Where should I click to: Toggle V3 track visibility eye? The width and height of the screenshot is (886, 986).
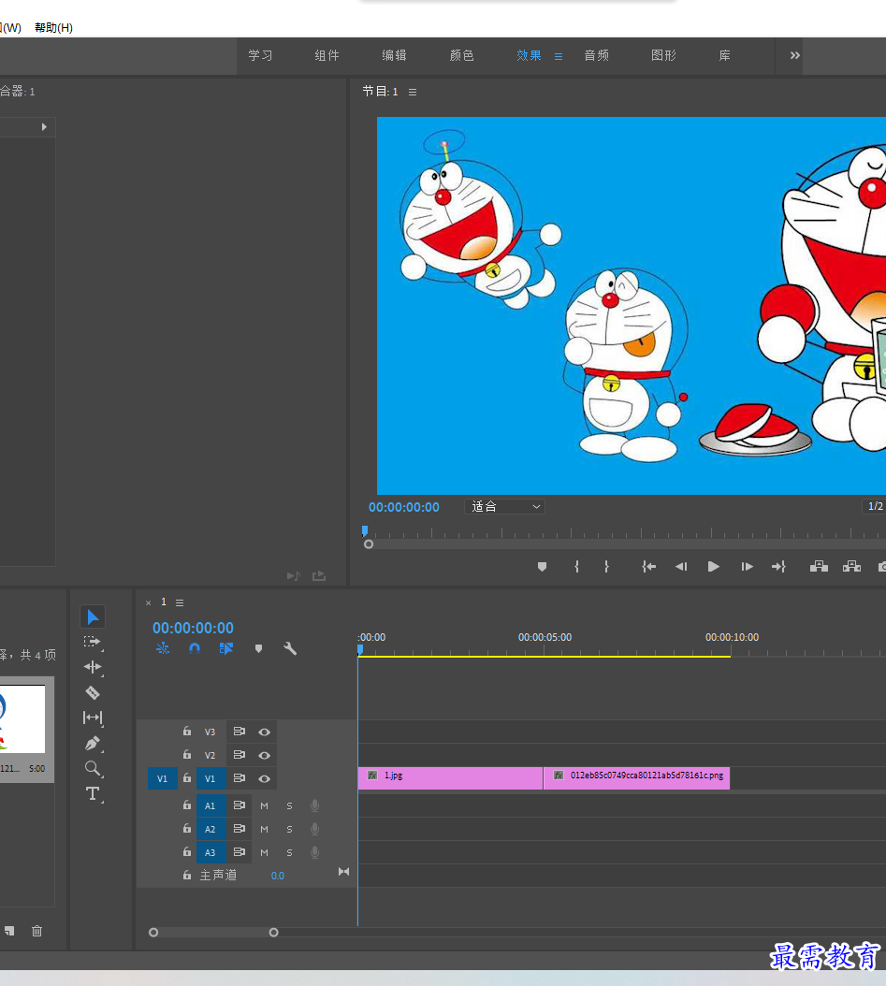click(264, 732)
